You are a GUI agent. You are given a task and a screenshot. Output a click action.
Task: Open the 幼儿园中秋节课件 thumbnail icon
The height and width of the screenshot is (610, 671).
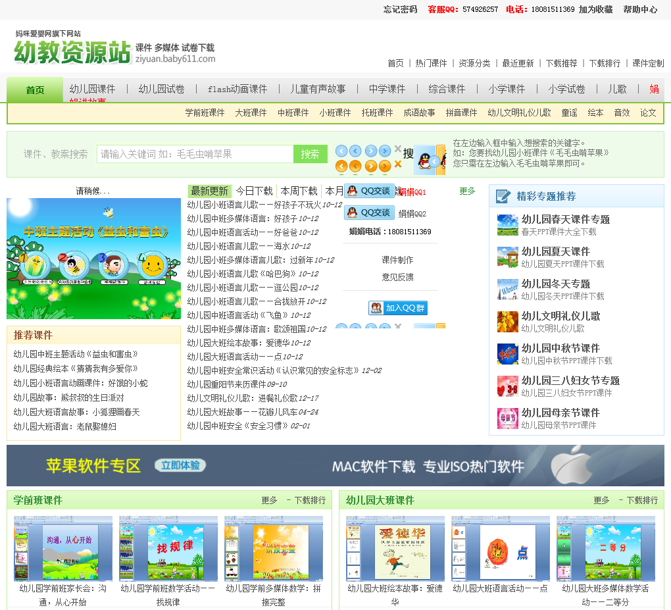coord(508,354)
